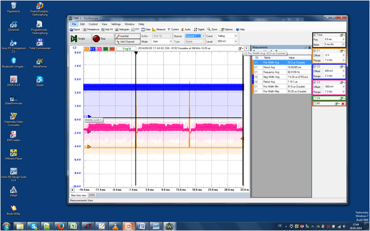Open the Control menu
Viewport: 370px width, 231px height.
point(93,24)
